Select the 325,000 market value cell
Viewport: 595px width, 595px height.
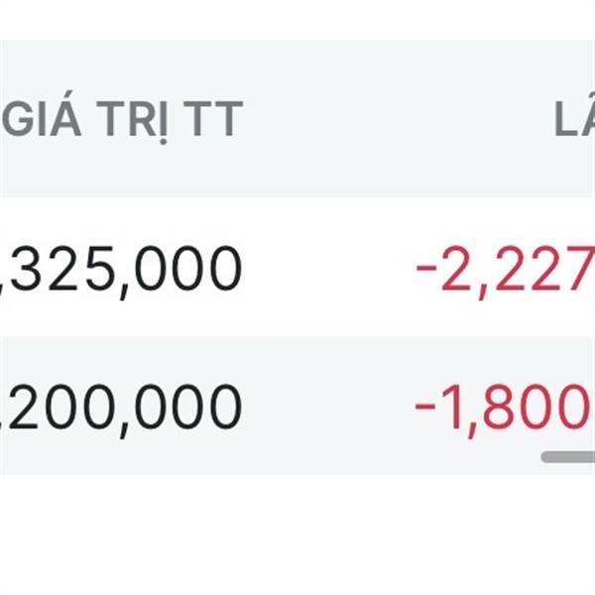click(125, 269)
